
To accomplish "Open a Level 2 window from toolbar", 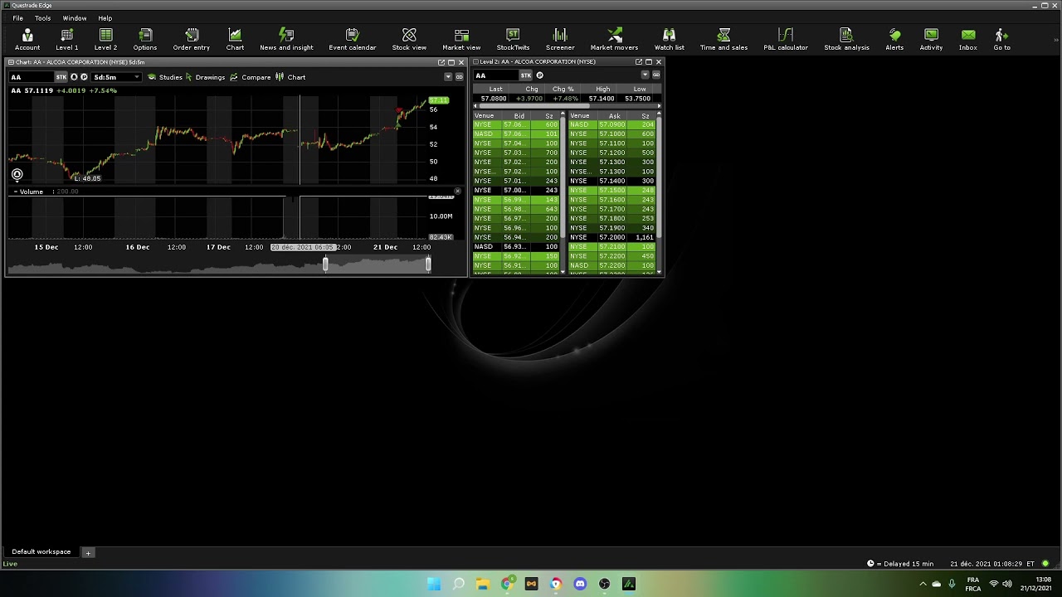I will (x=105, y=39).
